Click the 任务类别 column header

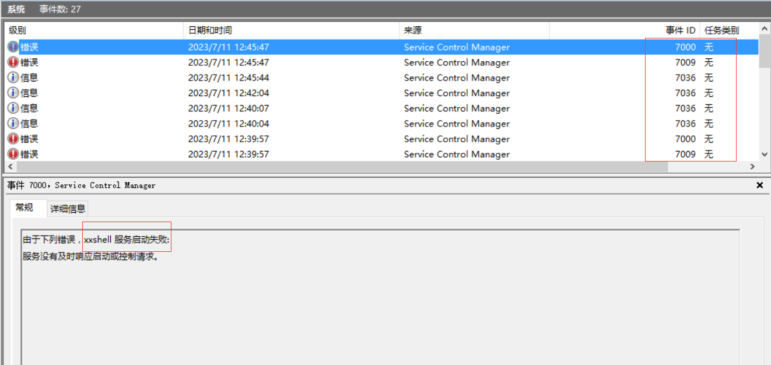click(x=721, y=30)
